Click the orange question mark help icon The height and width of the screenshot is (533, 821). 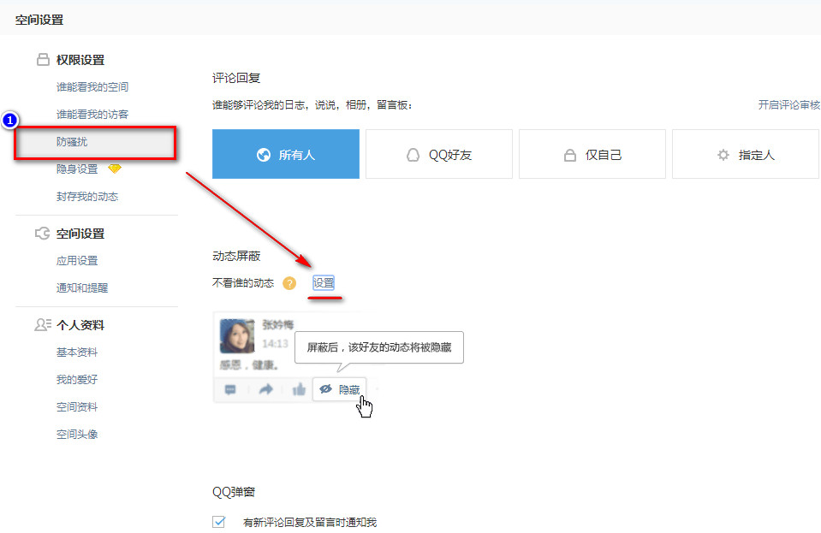pyautogui.click(x=289, y=283)
